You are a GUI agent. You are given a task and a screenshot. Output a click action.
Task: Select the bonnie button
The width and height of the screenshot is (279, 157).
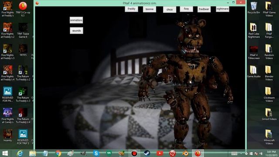click(150, 9)
